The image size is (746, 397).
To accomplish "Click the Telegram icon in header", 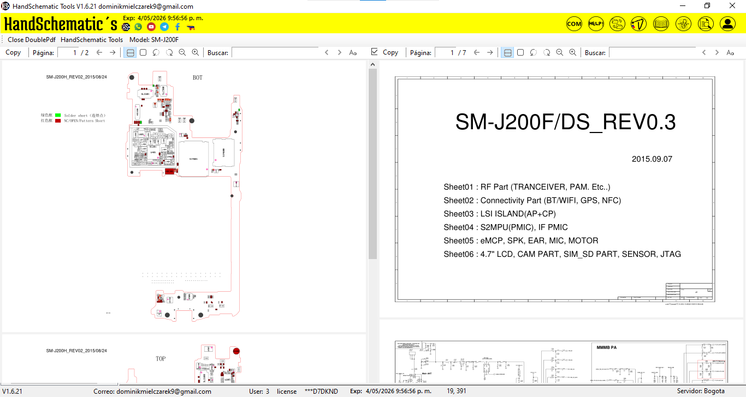I will point(164,27).
